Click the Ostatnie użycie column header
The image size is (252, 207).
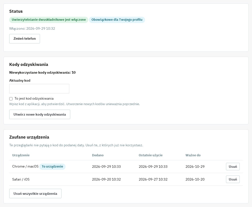(150, 155)
